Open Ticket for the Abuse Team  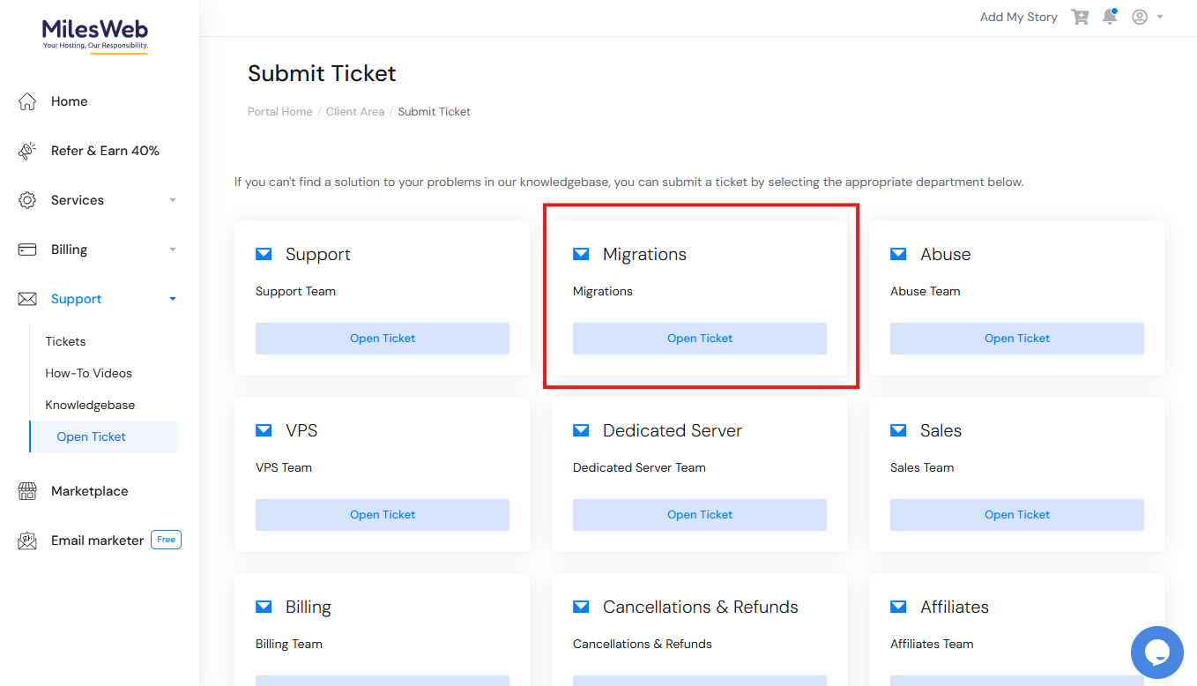click(x=1016, y=338)
